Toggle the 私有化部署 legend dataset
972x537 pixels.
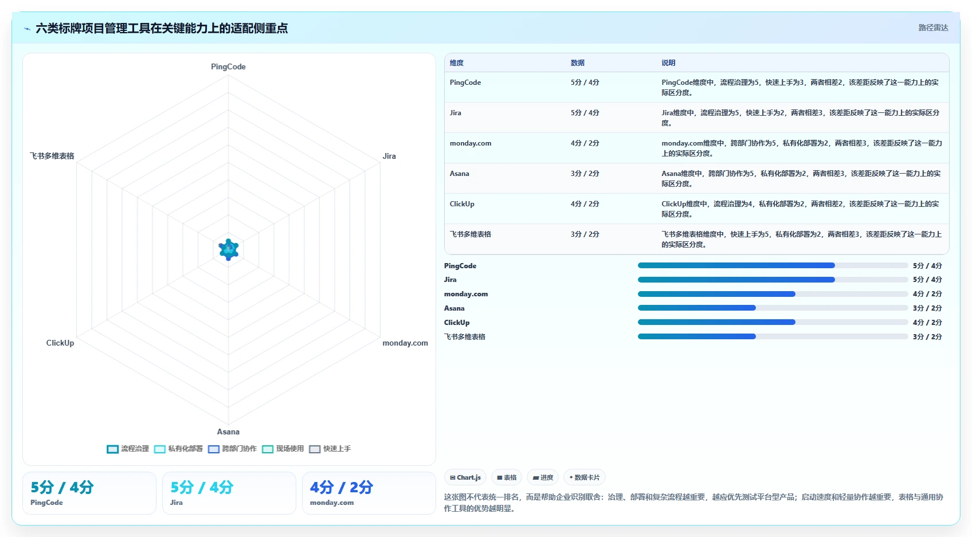178,449
